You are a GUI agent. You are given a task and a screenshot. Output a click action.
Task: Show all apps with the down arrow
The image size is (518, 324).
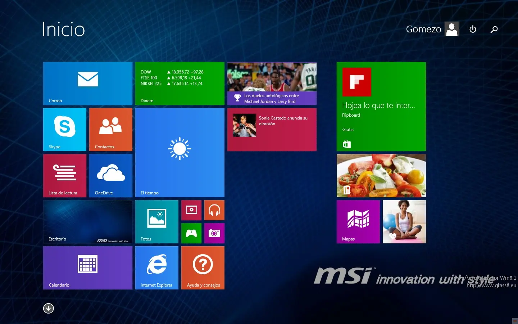[x=49, y=308]
